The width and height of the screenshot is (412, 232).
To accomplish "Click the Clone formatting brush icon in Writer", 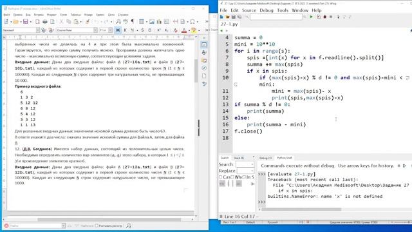I will point(88,21).
